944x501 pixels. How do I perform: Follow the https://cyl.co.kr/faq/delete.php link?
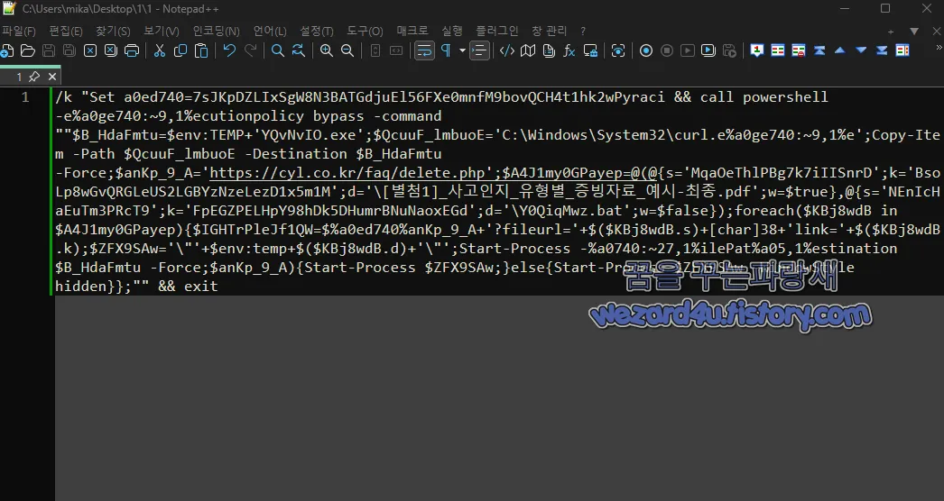[347, 173]
